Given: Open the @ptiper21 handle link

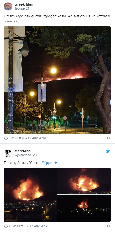Looking at the screenshot, I should coord(22,8).
